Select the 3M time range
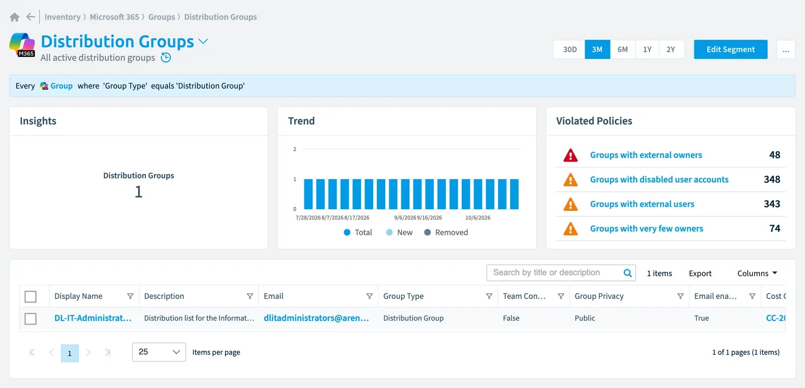This screenshot has height=388, width=805. coord(597,49)
